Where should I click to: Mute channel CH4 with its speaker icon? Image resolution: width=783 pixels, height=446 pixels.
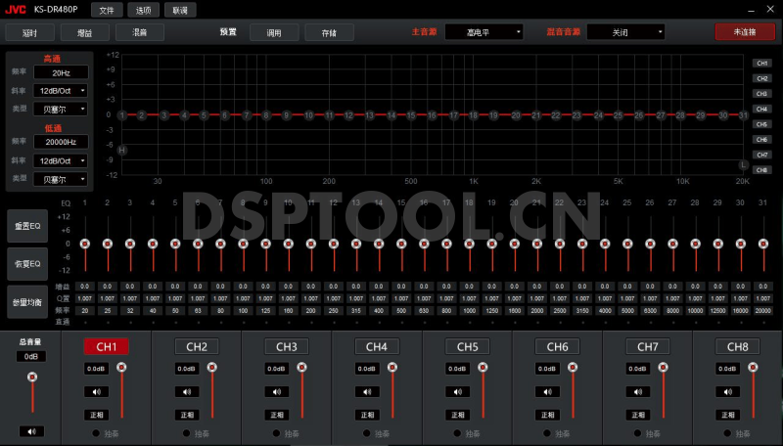[368, 391]
